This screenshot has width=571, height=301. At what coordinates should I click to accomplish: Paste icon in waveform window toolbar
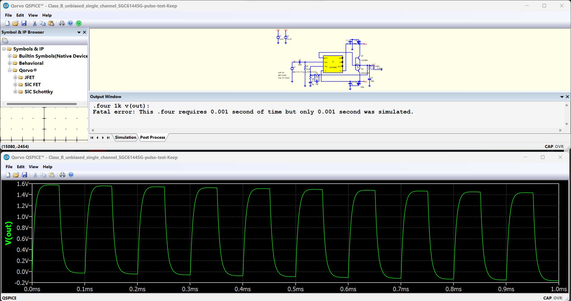[x=52, y=175]
